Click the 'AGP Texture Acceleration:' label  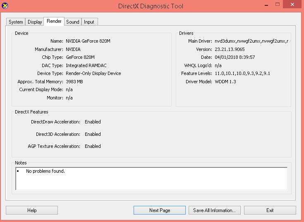tap(54, 146)
